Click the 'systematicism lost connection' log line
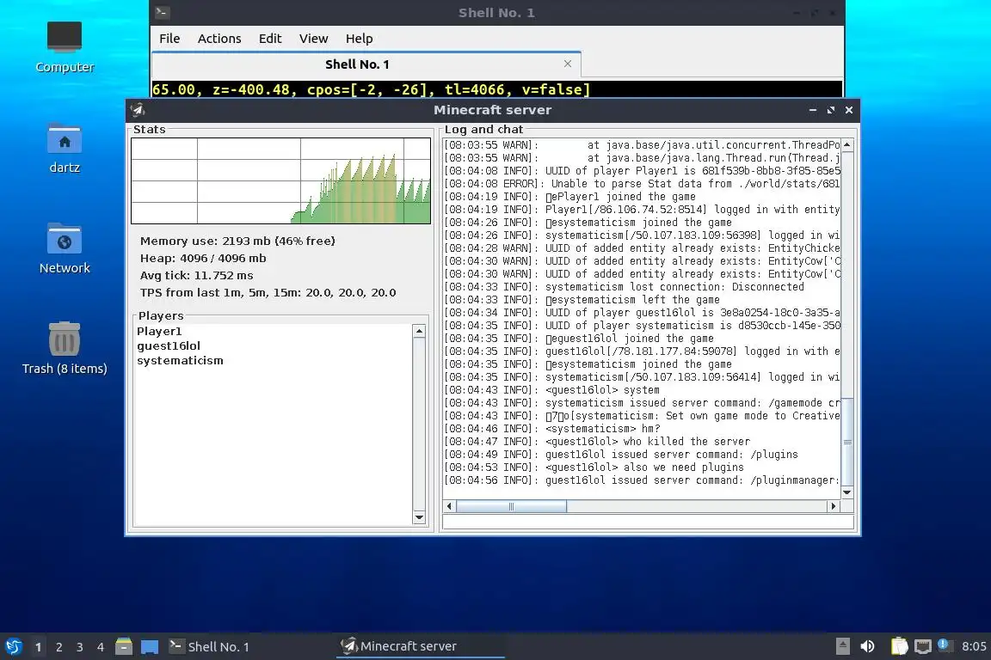991x660 pixels. click(x=625, y=287)
